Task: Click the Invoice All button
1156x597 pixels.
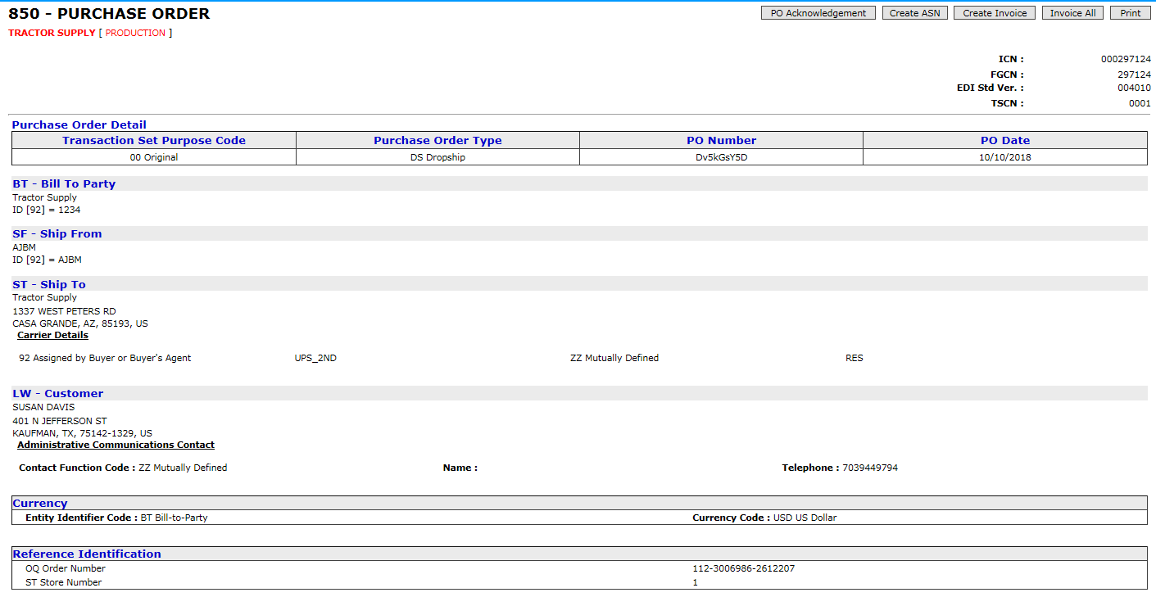Action: pyautogui.click(x=1072, y=12)
